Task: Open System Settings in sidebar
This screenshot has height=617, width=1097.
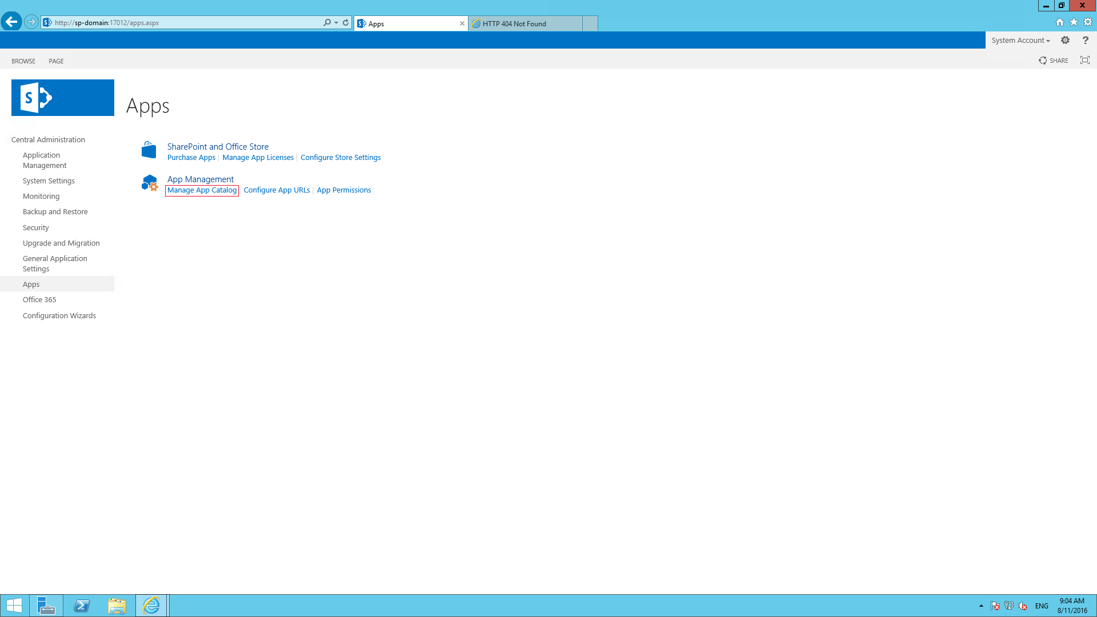Action: pyautogui.click(x=49, y=181)
